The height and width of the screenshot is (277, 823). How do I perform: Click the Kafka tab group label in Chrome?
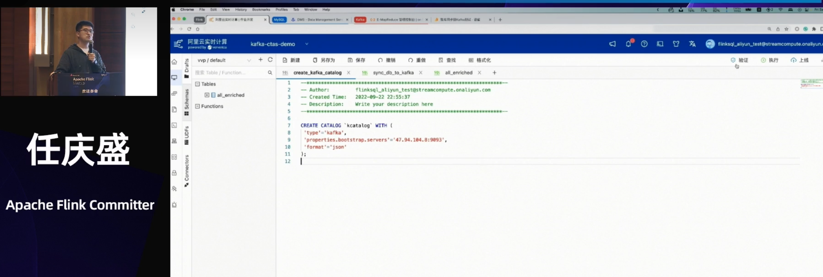point(360,20)
